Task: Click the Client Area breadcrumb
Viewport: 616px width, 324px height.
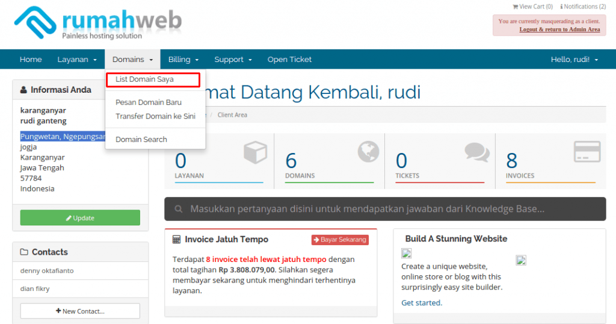Action: click(x=232, y=115)
